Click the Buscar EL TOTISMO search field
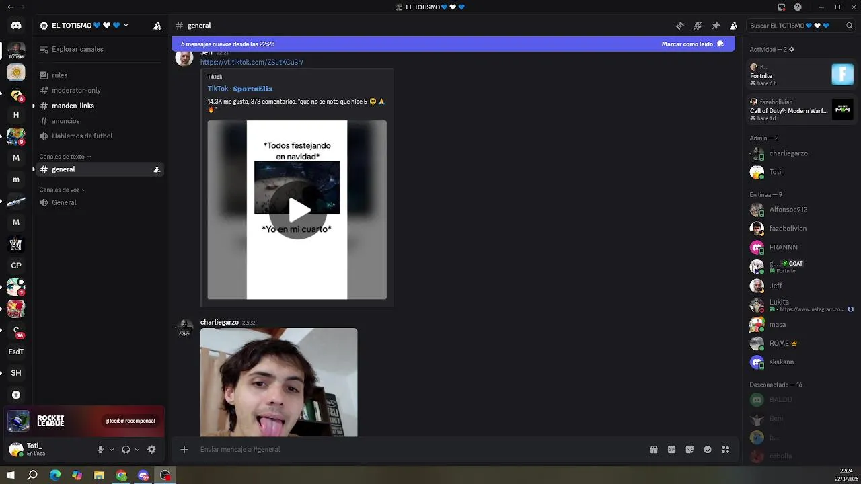The height and width of the screenshot is (484, 861). [x=801, y=26]
